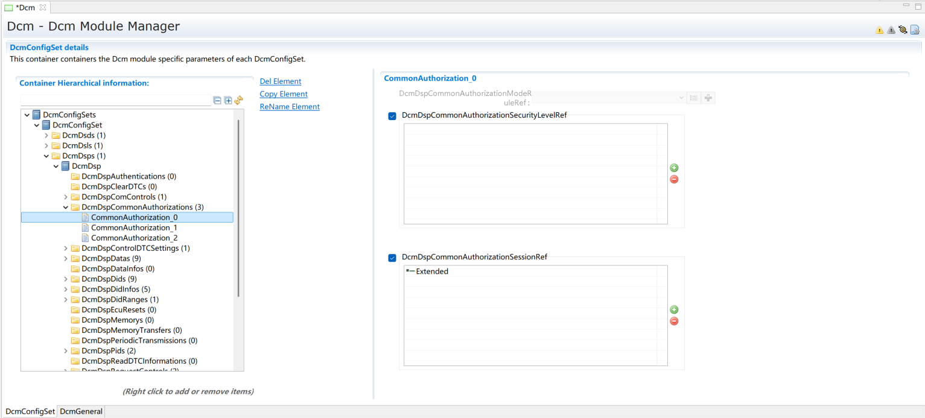The image size is (925, 418).
Task: Uncheck DcmDspCommonAuthorizationSecurityLevelRef checkbox
Action: (392, 116)
